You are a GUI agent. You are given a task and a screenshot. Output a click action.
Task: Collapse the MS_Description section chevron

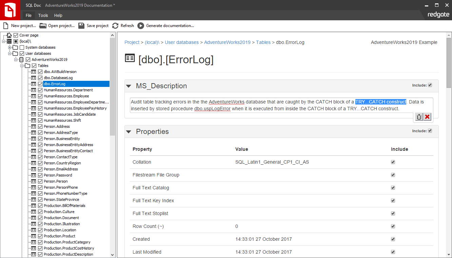(129, 86)
